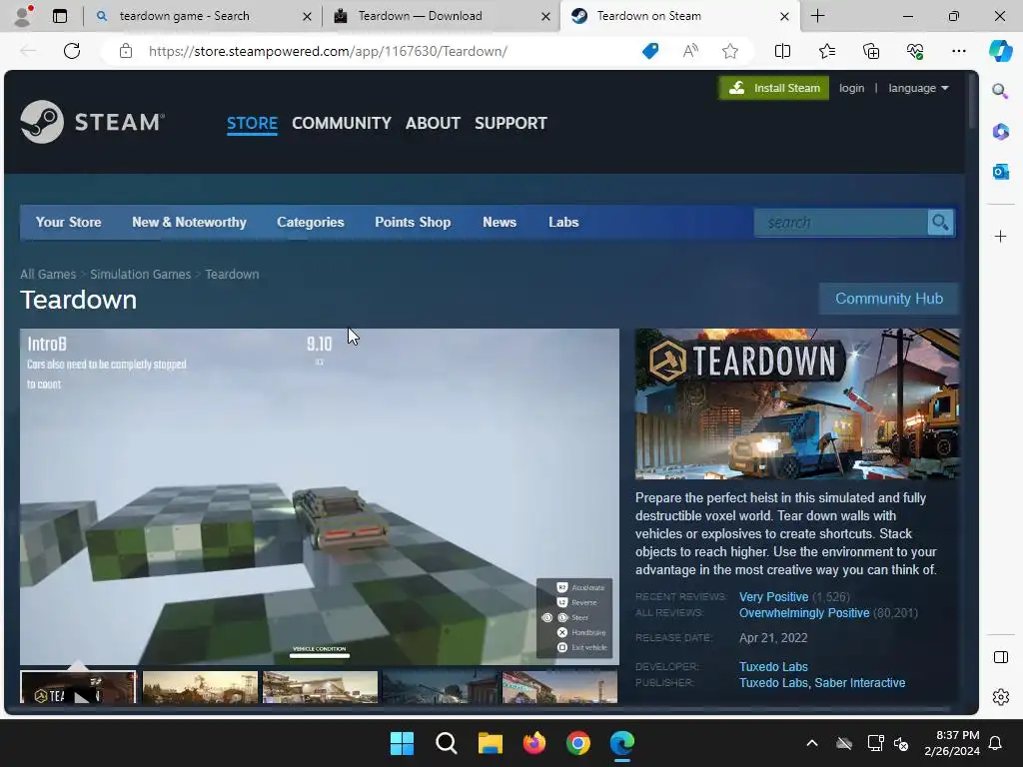
Task: Launch Google Chrome from the taskbar
Action: 578,743
